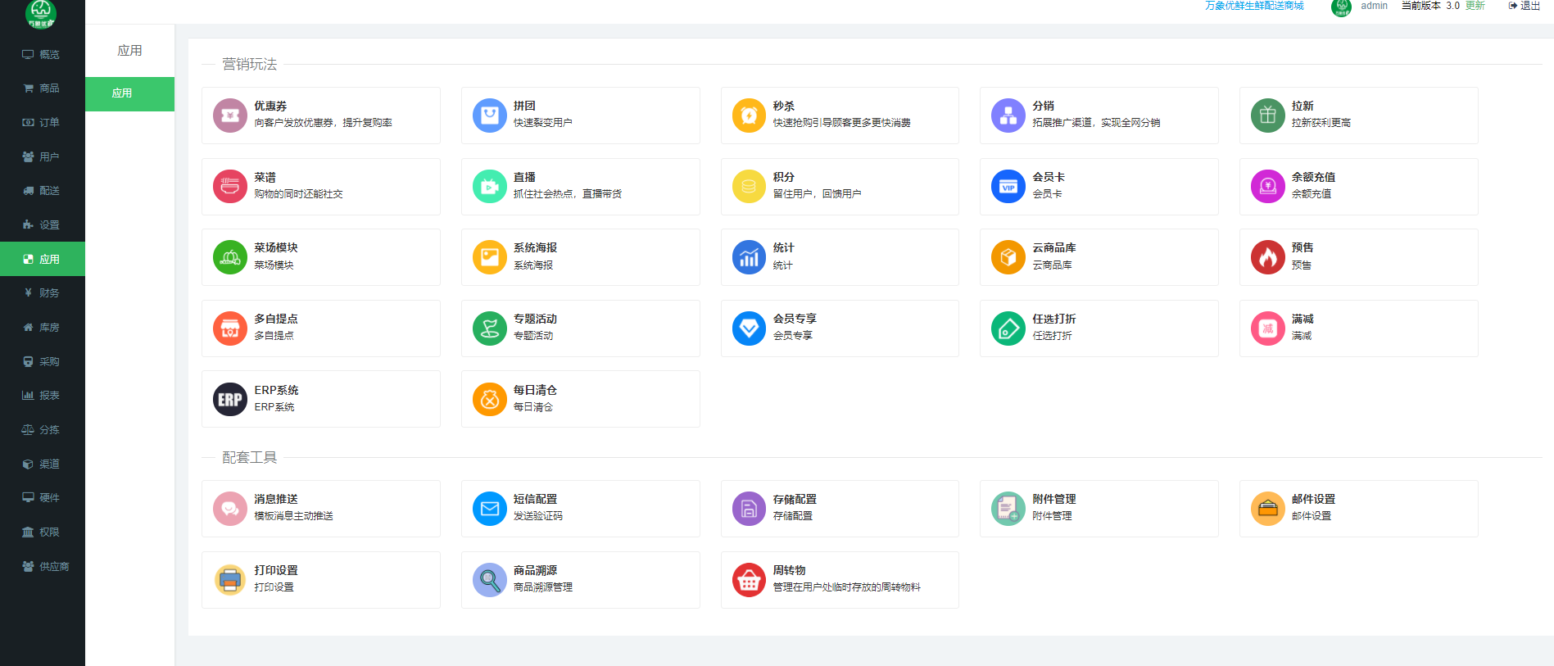
Task: Click the 周转物 basket icon
Action: pyautogui.click(x=749, y=580)
